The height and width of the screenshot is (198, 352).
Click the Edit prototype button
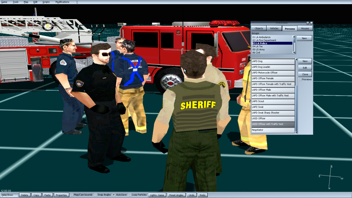305,68
